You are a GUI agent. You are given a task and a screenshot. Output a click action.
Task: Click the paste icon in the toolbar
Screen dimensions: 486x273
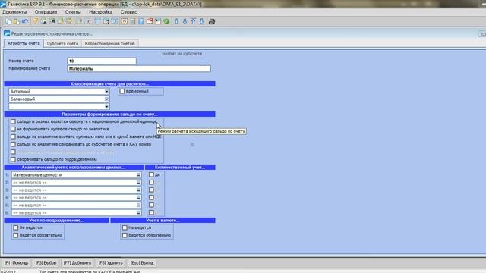(17, 21)
